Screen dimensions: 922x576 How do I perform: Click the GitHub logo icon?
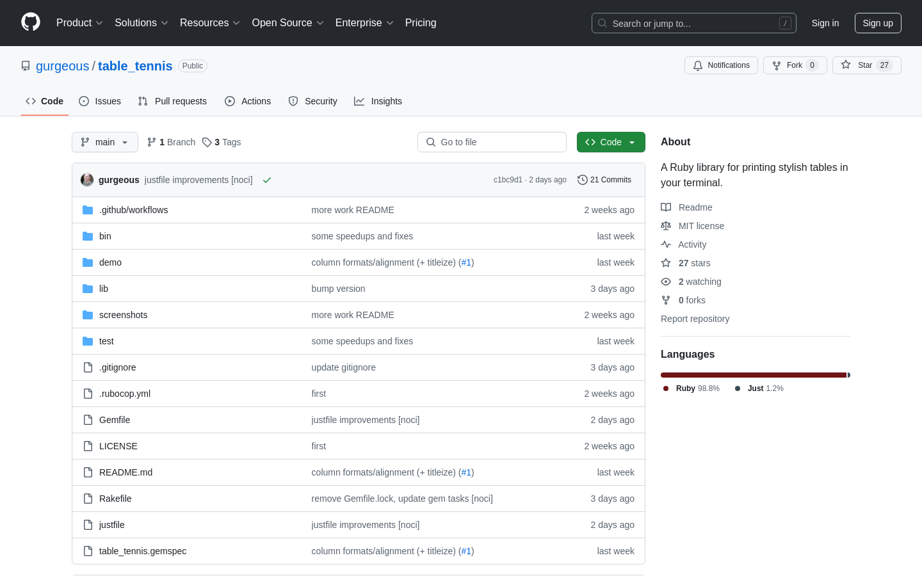(31, 22)
